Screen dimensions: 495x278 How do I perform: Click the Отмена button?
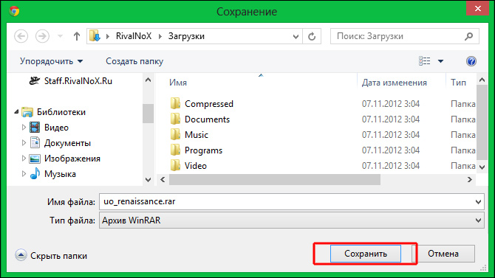pos(443,254)
